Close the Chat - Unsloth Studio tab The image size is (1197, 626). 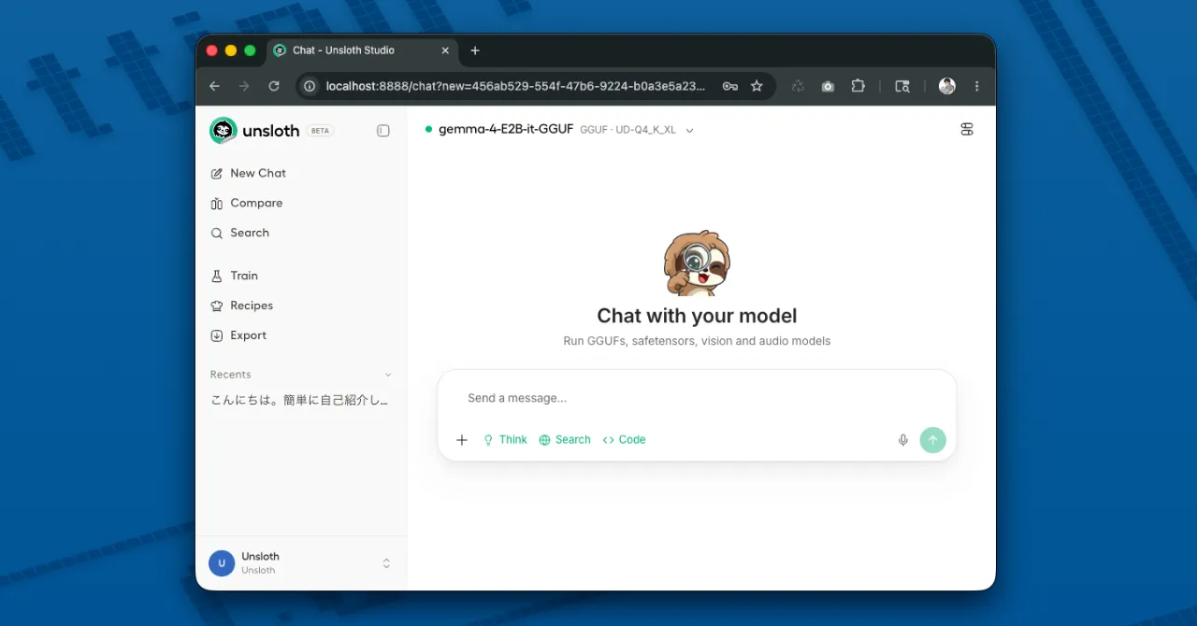445,50
